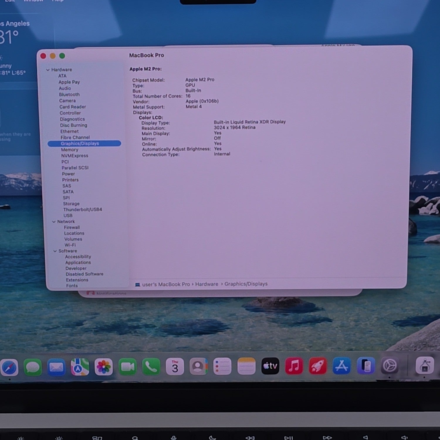Open the yellow Notes app icon
Viewport: 440px width, 440px height.
tap(246, 366)
